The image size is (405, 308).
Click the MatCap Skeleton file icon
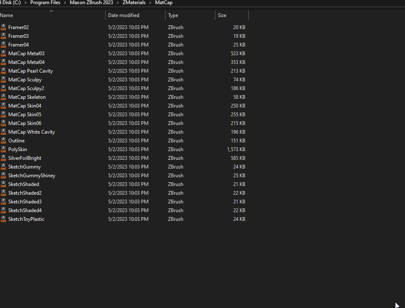(x=3, y=97)
